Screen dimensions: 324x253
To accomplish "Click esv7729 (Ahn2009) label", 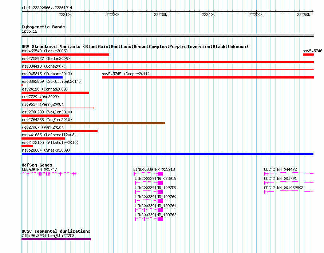I will (x=40, y=97).
